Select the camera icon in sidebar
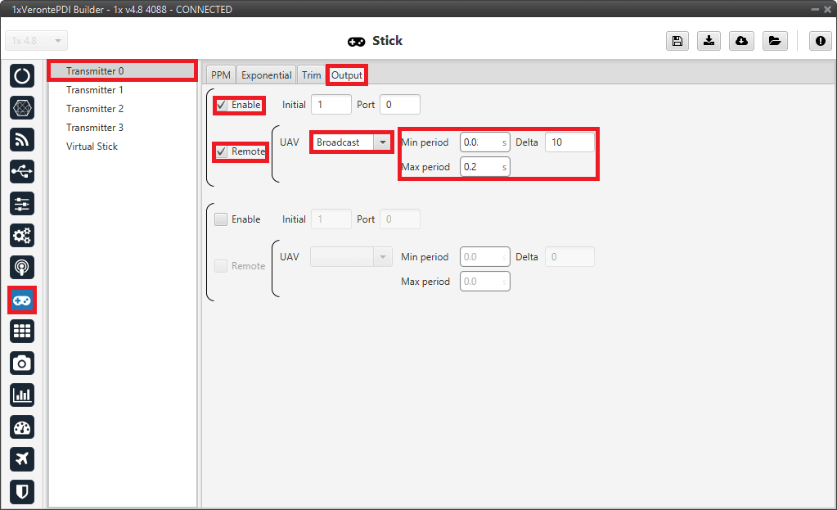This screenshot has height=510, width=837. click(22, 363)
